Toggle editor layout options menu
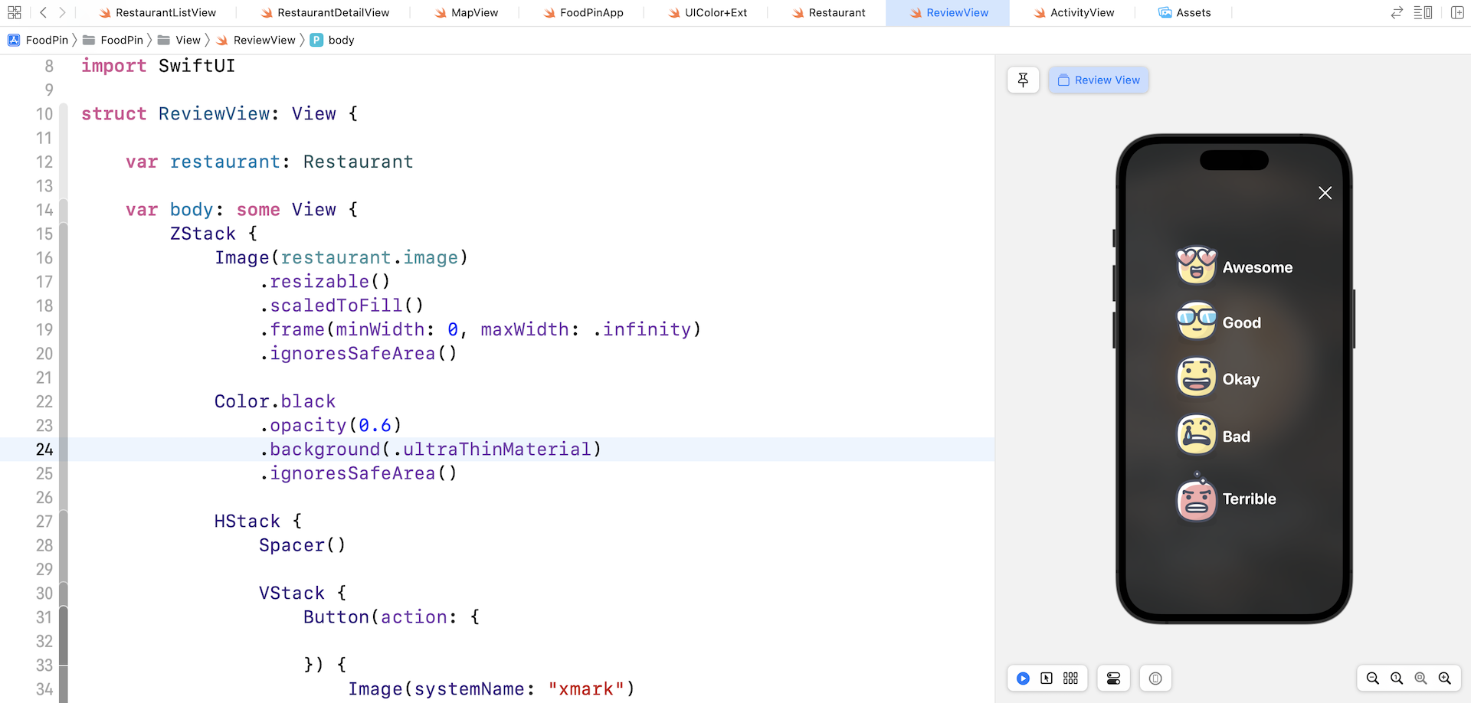This screenshot has width=1471, height=703. (x=1423, y=12)
